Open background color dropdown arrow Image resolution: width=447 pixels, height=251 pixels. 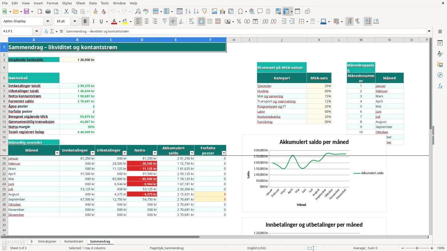[130, 22]
